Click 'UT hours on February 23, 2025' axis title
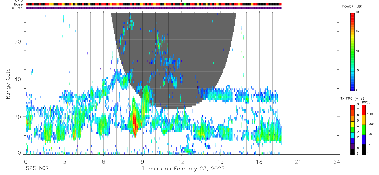Image resolution: width=379 pixels, height=175 pixels. 181,169
